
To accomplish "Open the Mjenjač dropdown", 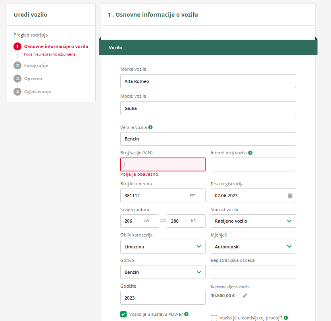I will pyautogui.click(x=253, y=247).
